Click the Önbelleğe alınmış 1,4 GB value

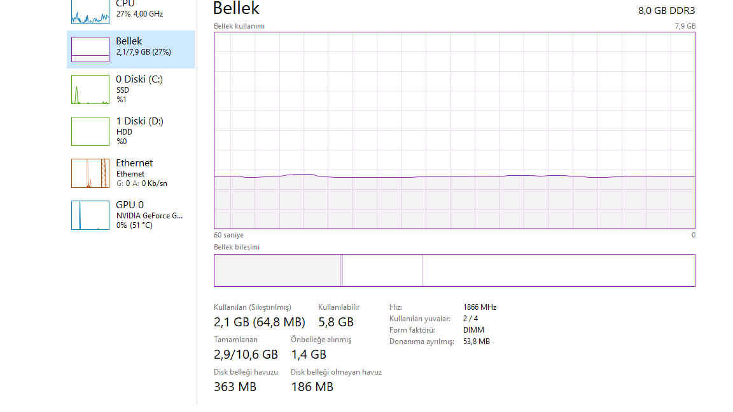[309, 355]
